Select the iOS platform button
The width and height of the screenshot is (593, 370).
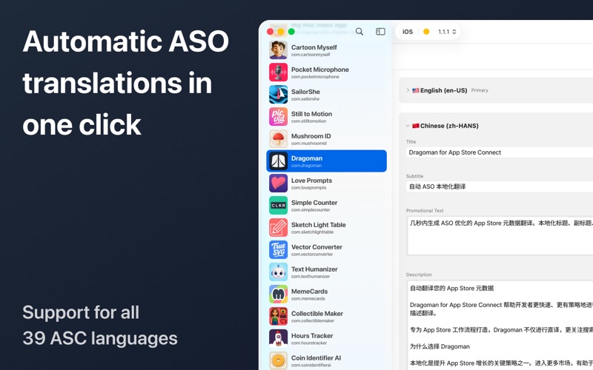click(x=408, y=32)
